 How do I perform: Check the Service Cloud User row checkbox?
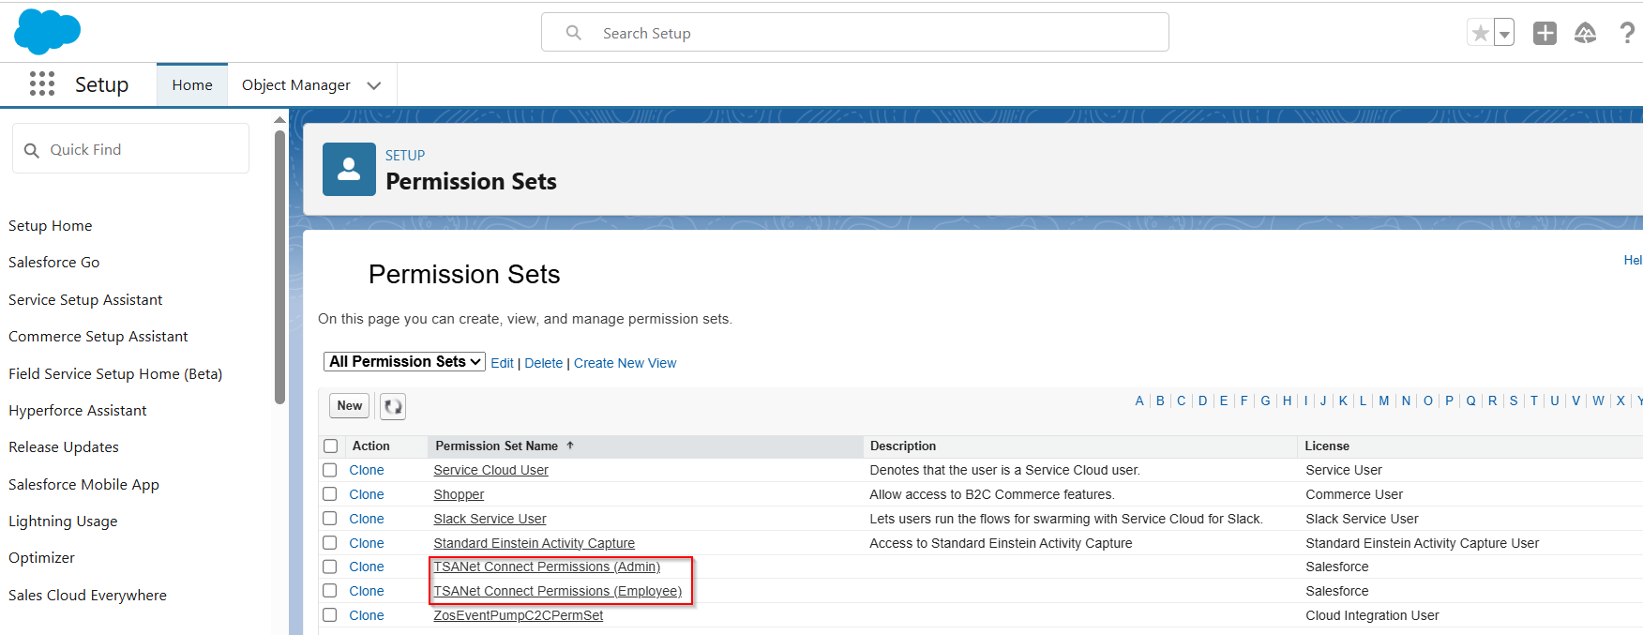click(330, 470)
